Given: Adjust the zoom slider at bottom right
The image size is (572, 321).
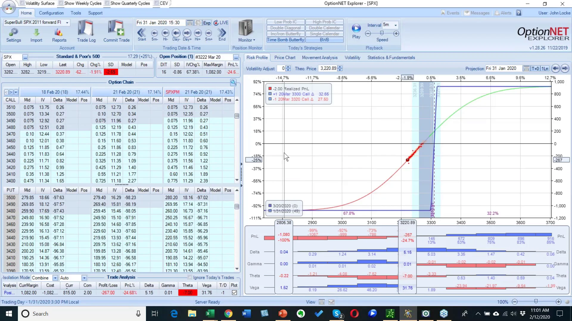Looking at the screenshot, I should pyautogui.click(x=536, y=302).
